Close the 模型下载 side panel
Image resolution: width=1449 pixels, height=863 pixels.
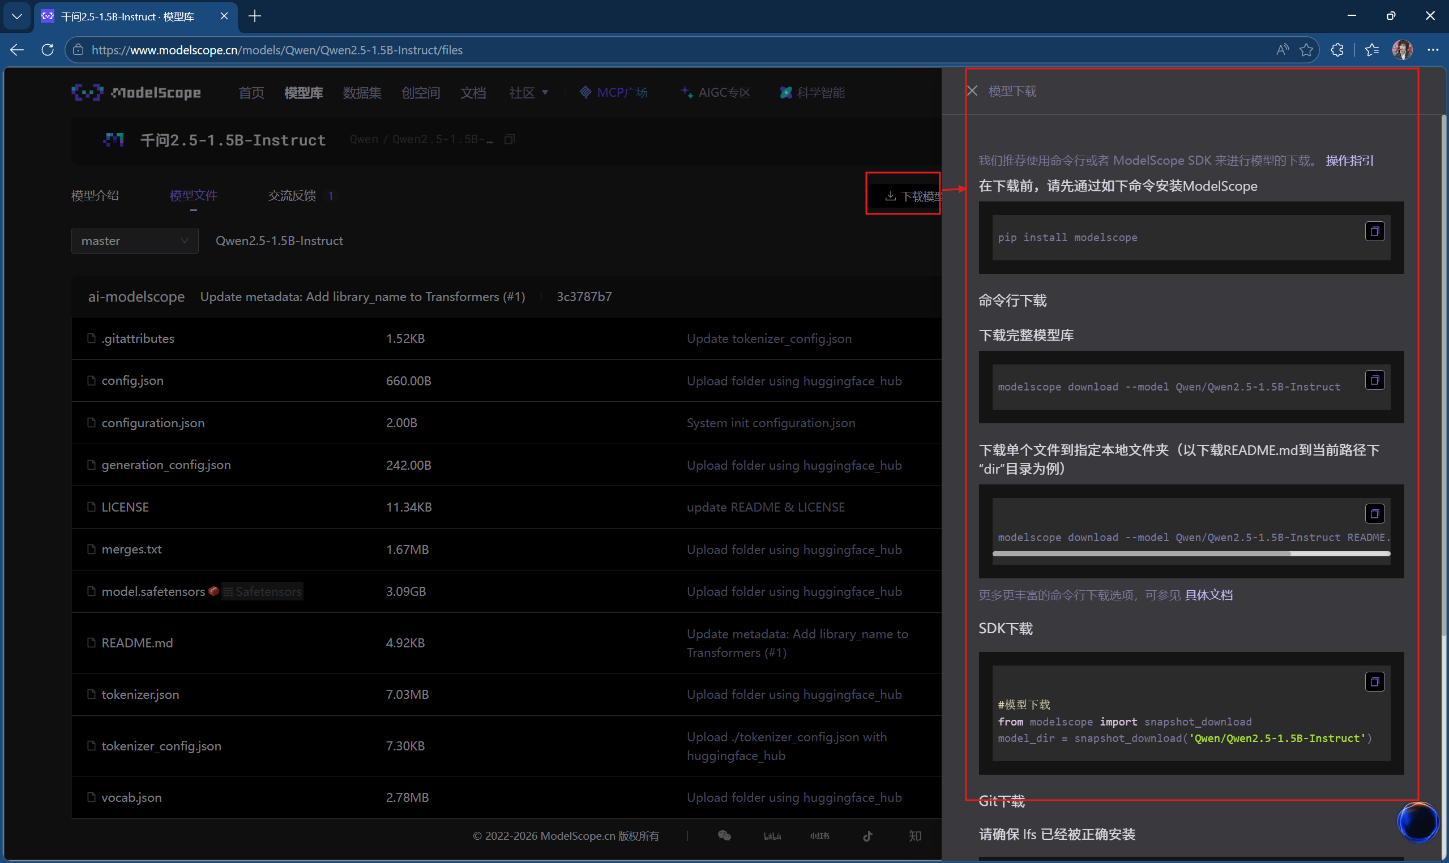[x=972, y=91]
